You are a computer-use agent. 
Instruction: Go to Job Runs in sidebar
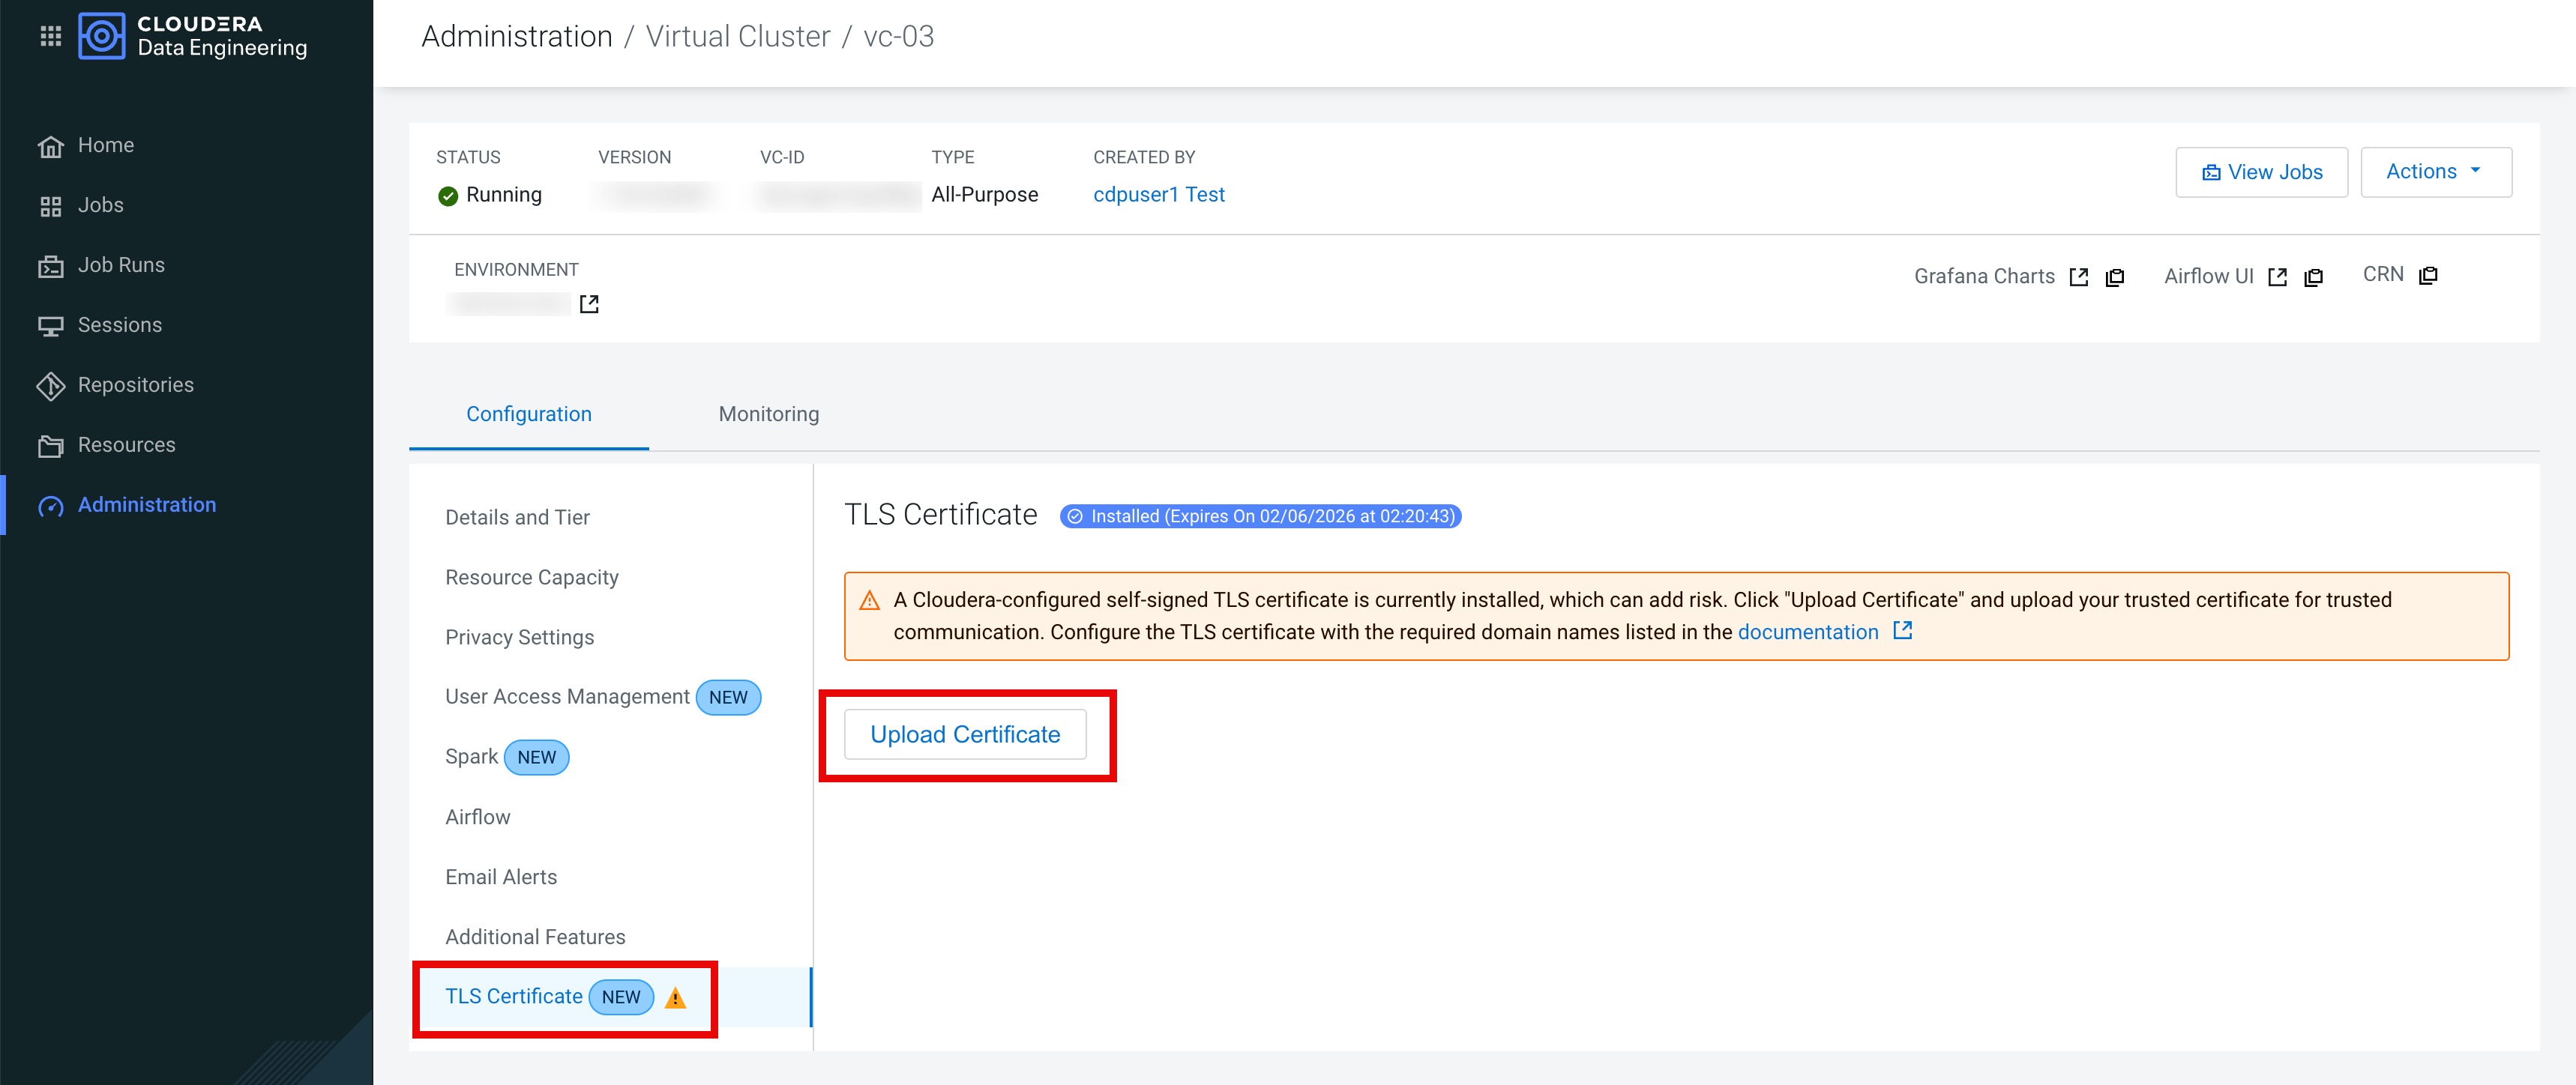[121, 265]
